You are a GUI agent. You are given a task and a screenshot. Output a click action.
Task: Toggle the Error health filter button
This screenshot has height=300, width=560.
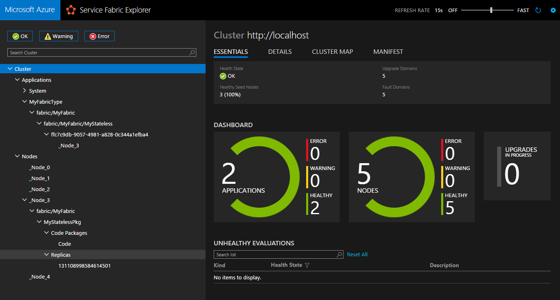(x=99, y=36)
